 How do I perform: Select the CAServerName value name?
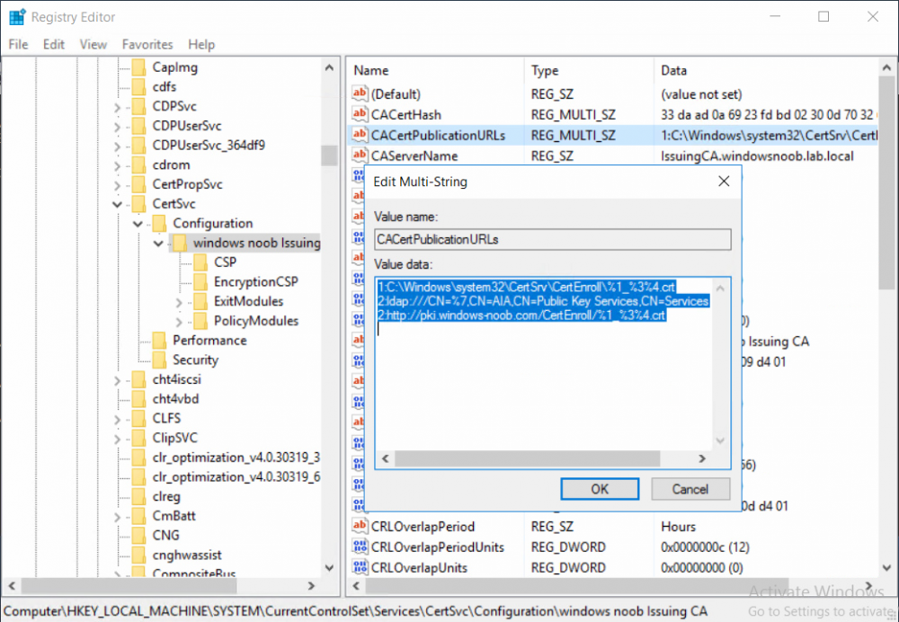[x=414, y=155]
